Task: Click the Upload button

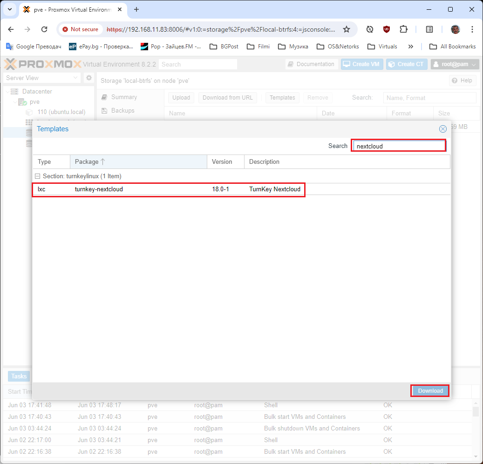Action: (181, 98)
